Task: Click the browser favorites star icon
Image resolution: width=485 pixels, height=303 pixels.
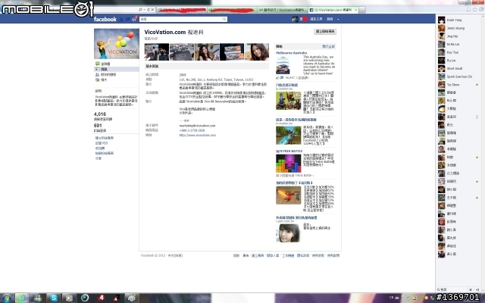Action: click(x=475, y=10)
